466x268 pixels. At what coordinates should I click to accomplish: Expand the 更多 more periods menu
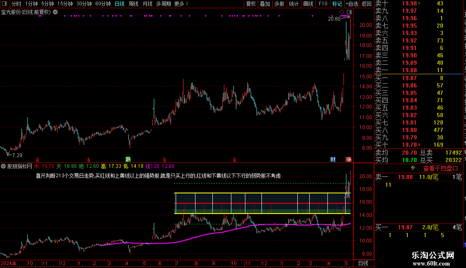pos(181,4)
